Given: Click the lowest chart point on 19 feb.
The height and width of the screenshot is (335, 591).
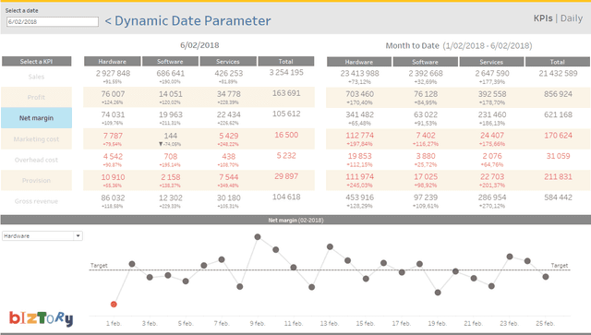Looking at the screenshot, I should 438,293.
